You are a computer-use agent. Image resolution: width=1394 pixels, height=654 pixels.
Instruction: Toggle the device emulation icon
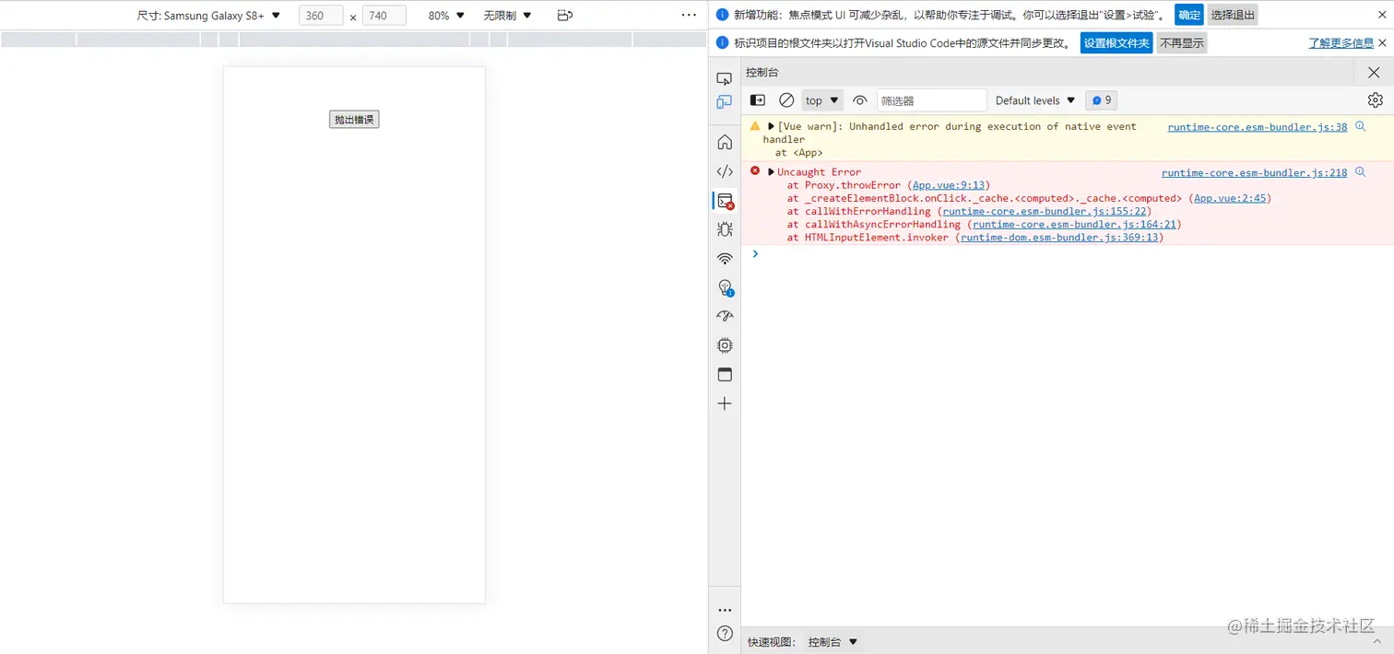(x=725, y=102)
